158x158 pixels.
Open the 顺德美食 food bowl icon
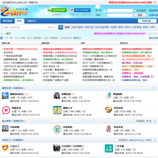click(x=108, y=110)
